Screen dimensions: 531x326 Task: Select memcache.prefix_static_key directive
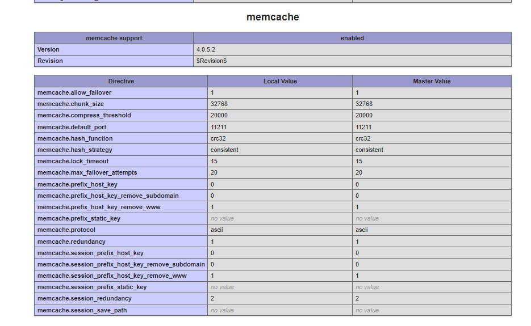78,218
